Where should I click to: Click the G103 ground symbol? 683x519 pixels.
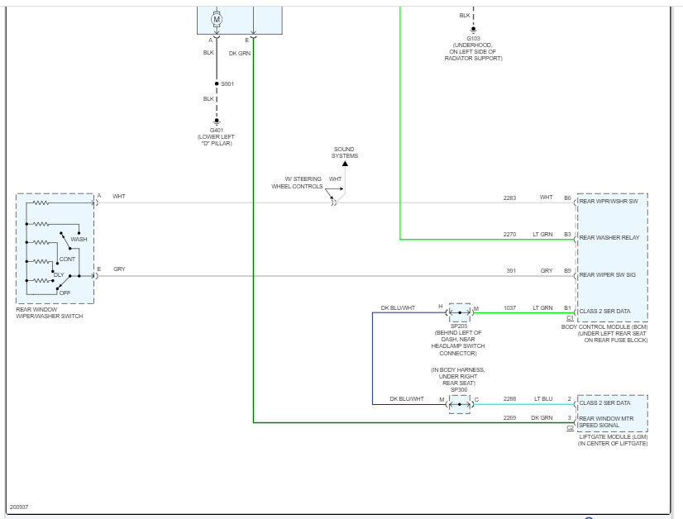(474, 30)
